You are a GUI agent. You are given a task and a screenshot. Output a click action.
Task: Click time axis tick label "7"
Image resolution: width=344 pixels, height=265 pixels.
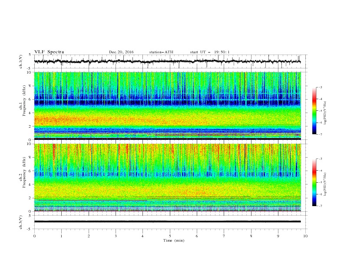pyautogui.click(x=224, y=236)
